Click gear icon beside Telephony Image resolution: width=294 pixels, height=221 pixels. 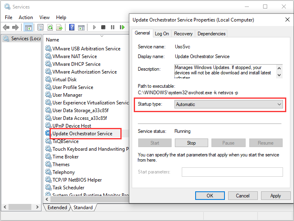48,172
